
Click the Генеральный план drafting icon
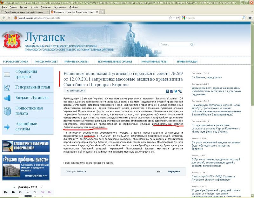pyautogui.click(x=7, y=87)
